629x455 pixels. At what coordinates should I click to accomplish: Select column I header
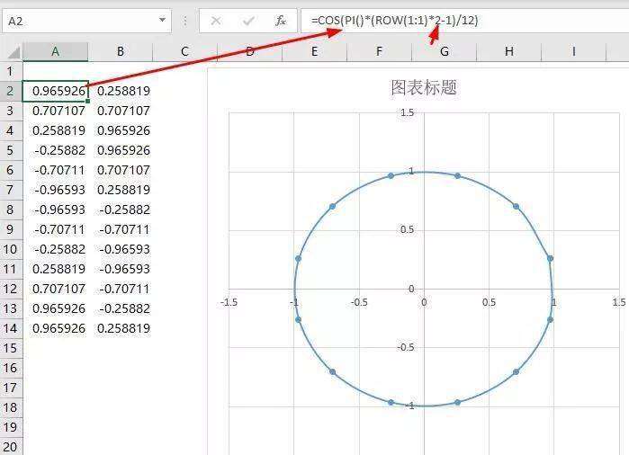(x=573, y=52)
